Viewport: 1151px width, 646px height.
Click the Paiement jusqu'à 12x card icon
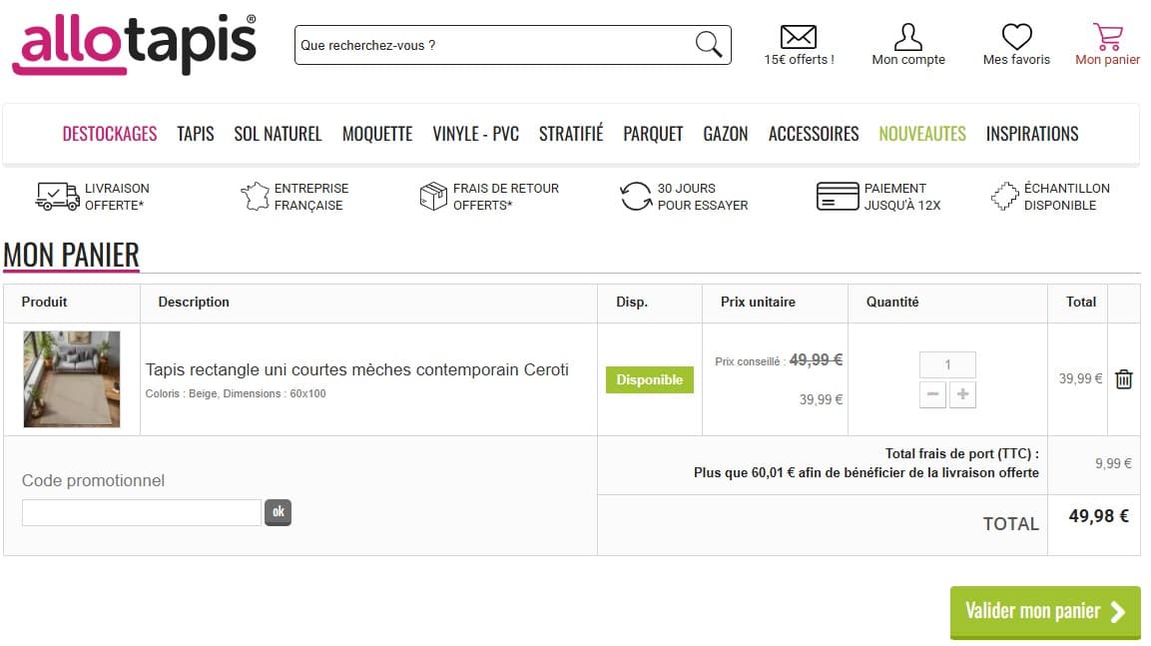point(836,195)
